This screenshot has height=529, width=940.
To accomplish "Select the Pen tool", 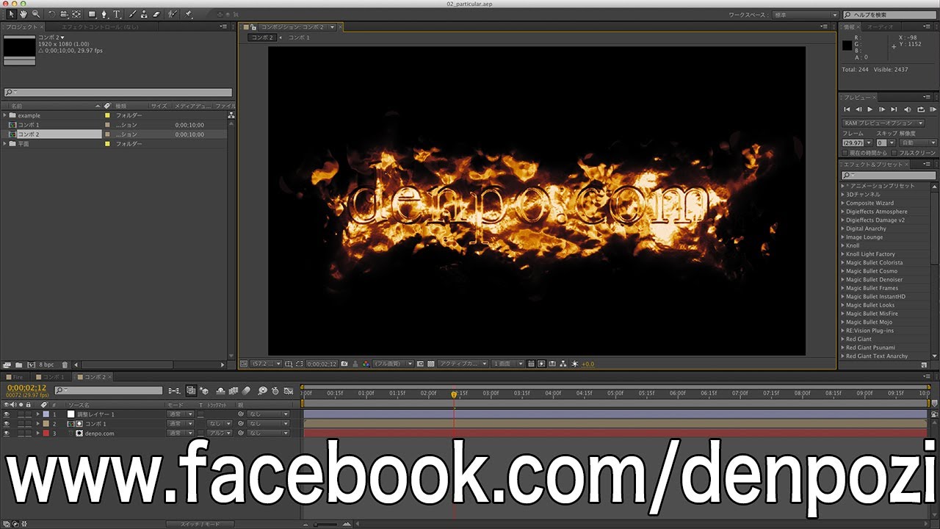I will tap(104, 14).
